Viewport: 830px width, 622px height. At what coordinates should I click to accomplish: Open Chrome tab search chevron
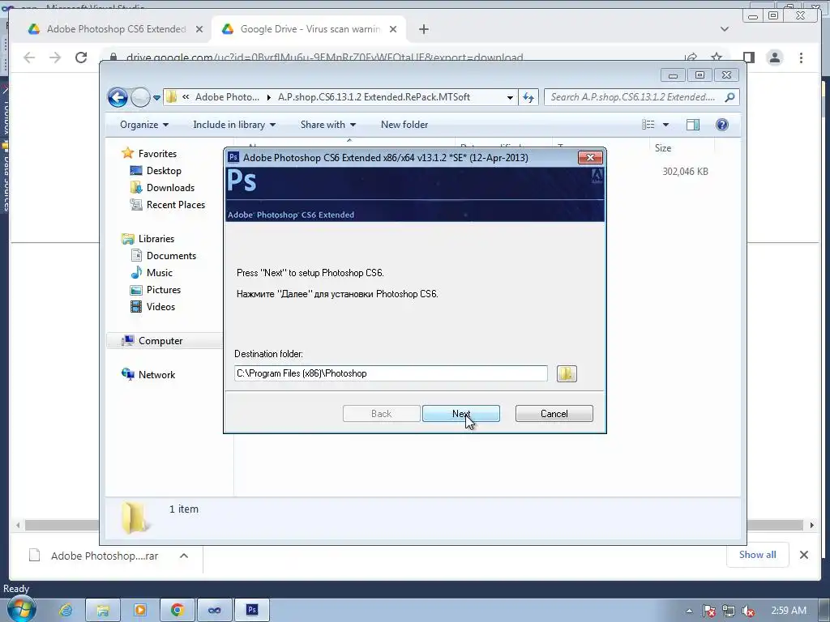point(724,29)
